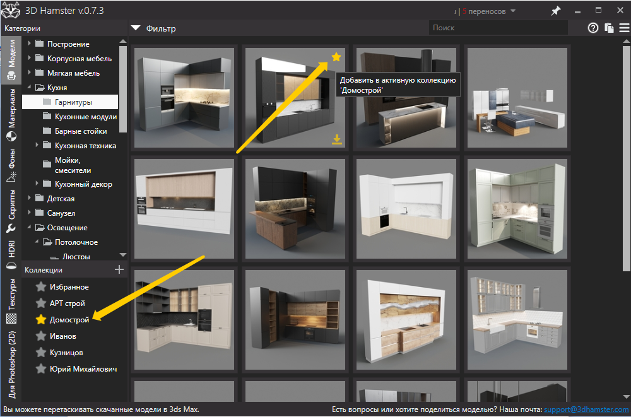Open the Юрий Михайлович collection
This screenshot has width=631, height=417.
pyautogui.click(x=83, y=368)
